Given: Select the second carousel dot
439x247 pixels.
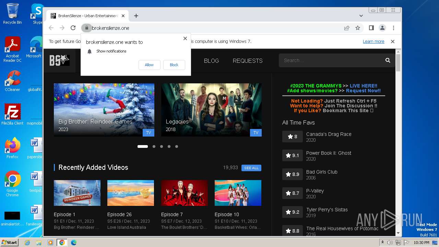Looking at the screenshot, I should [x=154, y=146].
